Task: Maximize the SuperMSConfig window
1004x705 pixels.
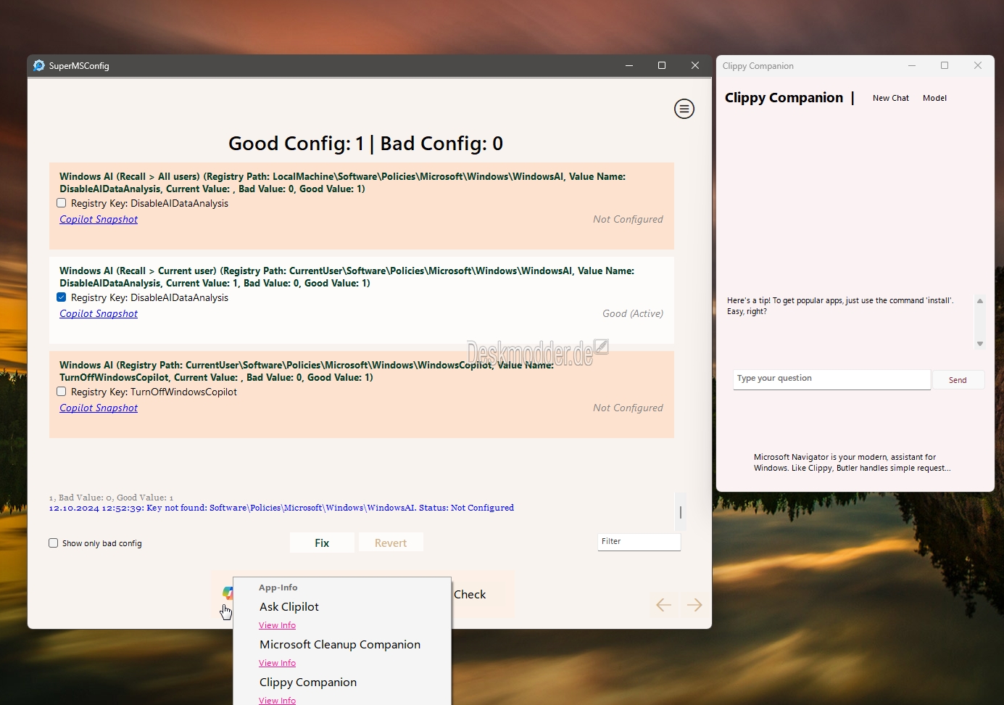Action: [662, 65]
